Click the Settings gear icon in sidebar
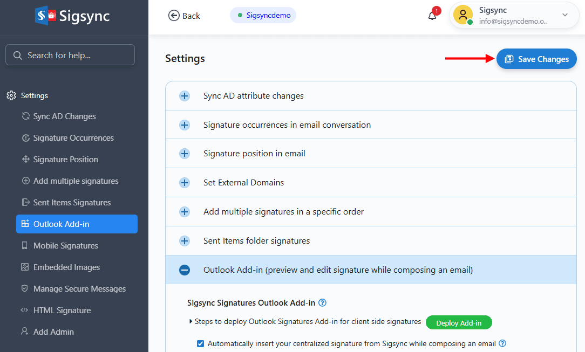The width and height of the screenshot is (585, 352). [x=11, y=95]
